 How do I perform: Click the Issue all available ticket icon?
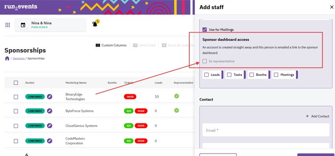click(x=164, y=45)
